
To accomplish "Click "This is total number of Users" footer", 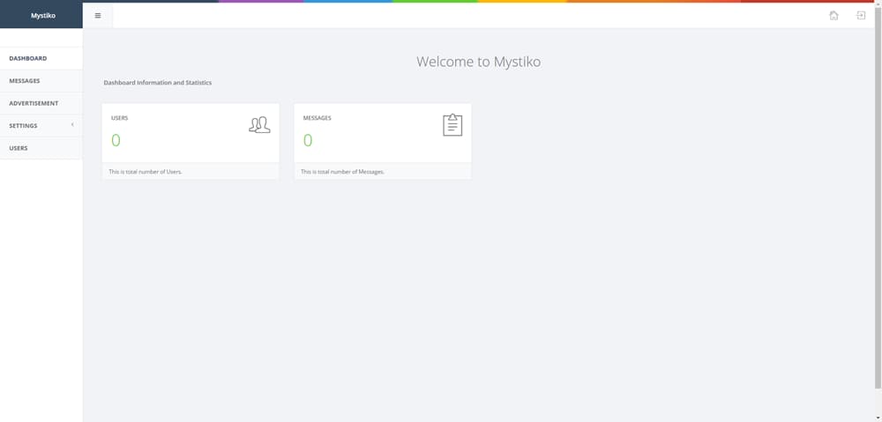I will click(x=145, y=172).
